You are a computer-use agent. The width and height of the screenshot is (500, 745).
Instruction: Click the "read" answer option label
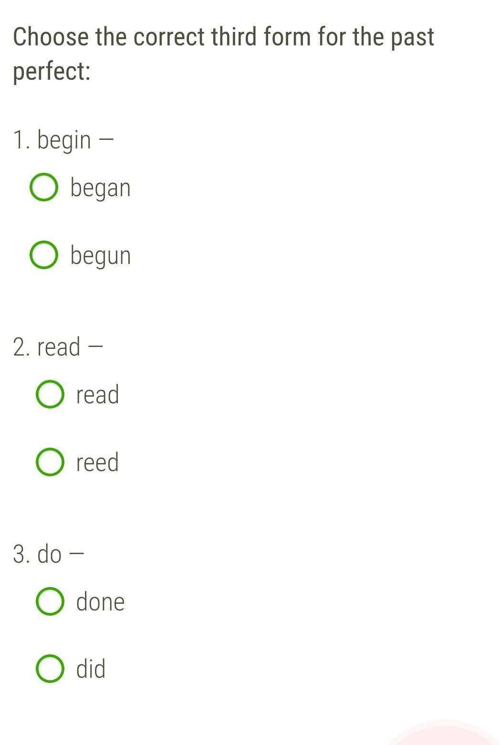click(97, 395)
